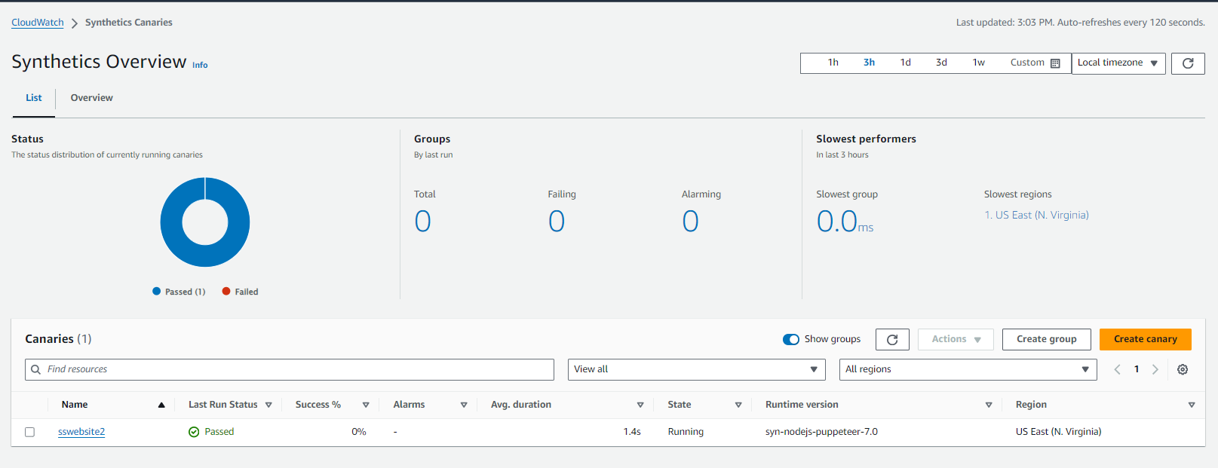
Task: Click the Find resources search field
Action: [294, 369]
